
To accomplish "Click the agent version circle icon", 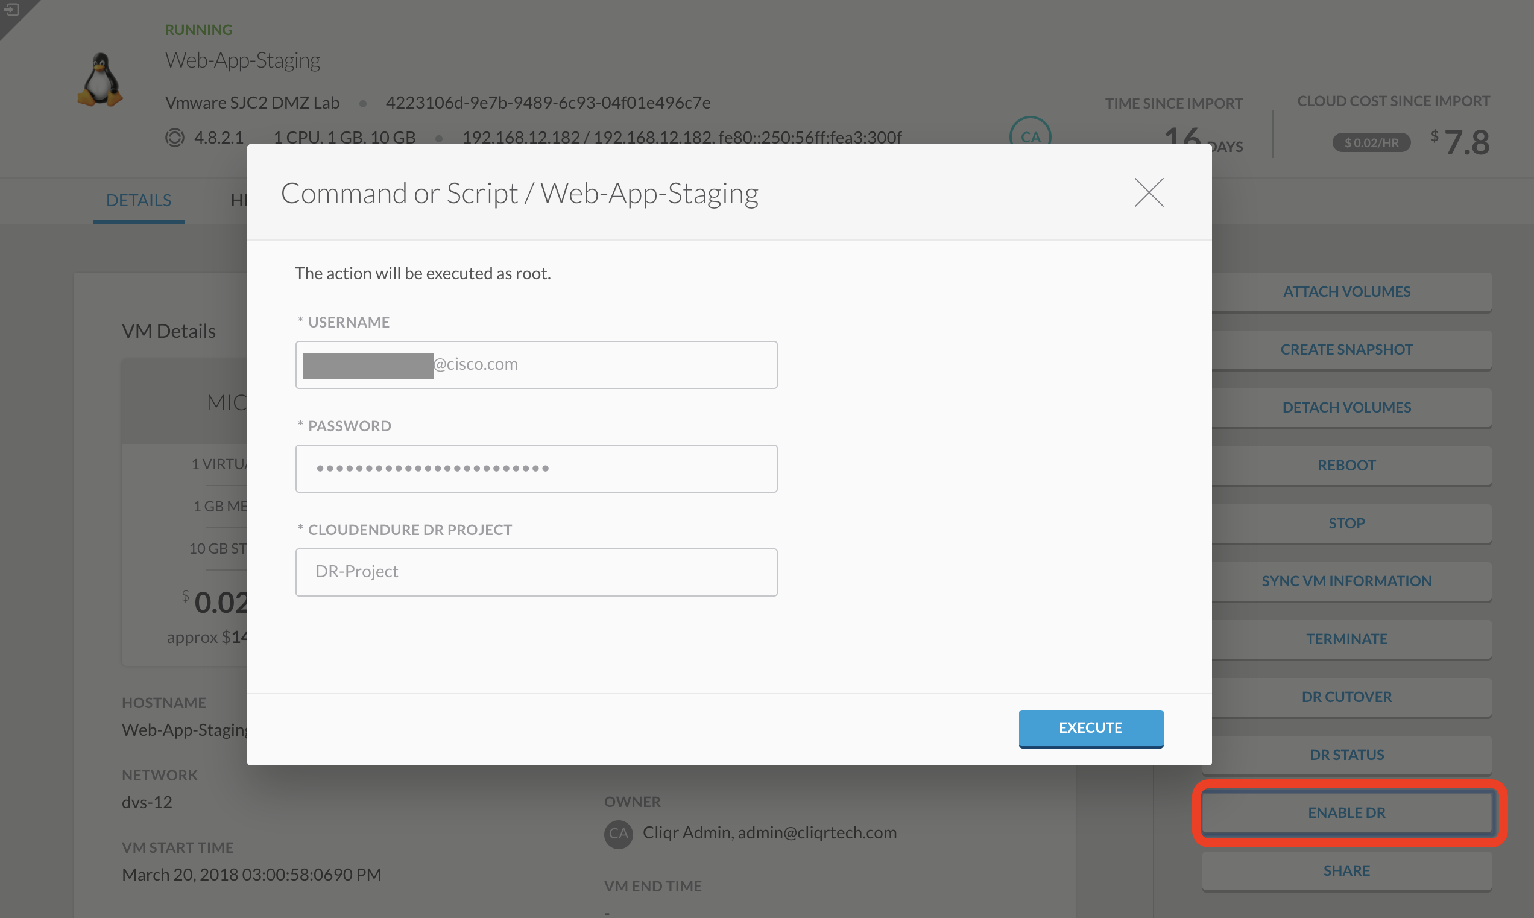I will (x=175, y=137).
